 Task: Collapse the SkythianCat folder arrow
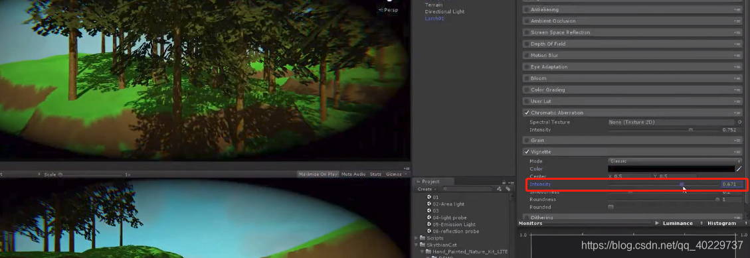tap(416, 245)
